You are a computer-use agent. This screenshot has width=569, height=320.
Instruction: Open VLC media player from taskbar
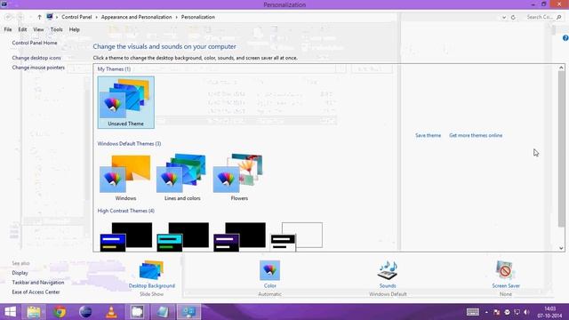(x=111, y=312)
